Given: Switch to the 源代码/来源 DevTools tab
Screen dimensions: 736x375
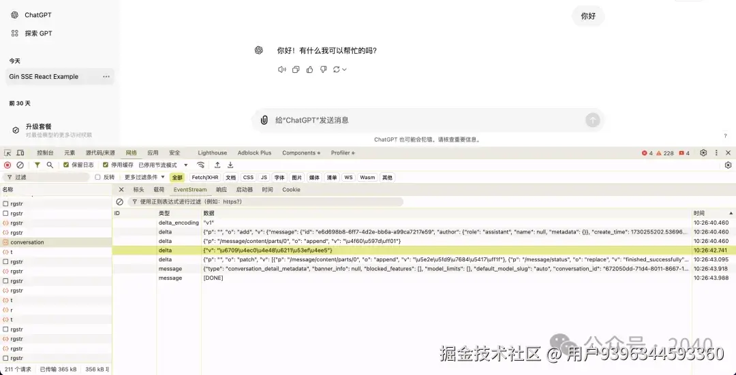Looking at the screenshot, I should pyautogui.click(x=100, y=153).
